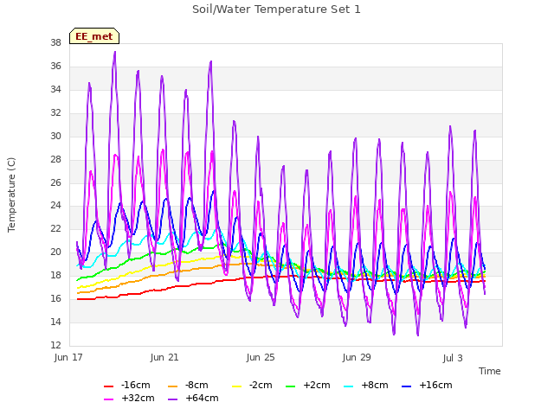Click the Temperature (C) axis title
This screenshot has height=415, width=554.
[x=11, y=195]
